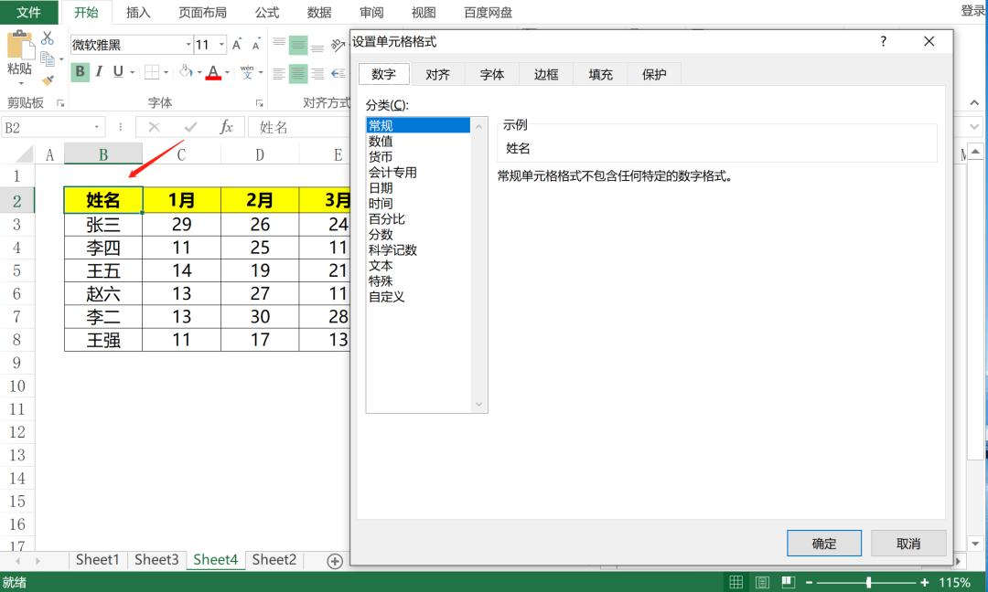The image size is (988, 592).
Task: Toggle bold formatting in the Font group
Action: 81,71
